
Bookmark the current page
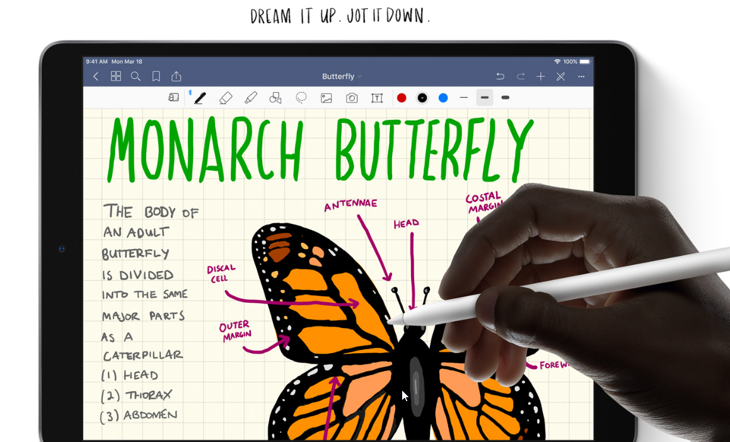[x=156, y=76]
